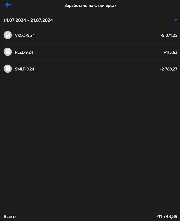This screenshot has width=180, height=221.
Task: Go back using the blue arrow
Action: coord(8,5)
